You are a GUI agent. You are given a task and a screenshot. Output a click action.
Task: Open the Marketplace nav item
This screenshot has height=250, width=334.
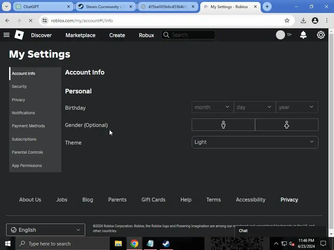coord(81,35)
